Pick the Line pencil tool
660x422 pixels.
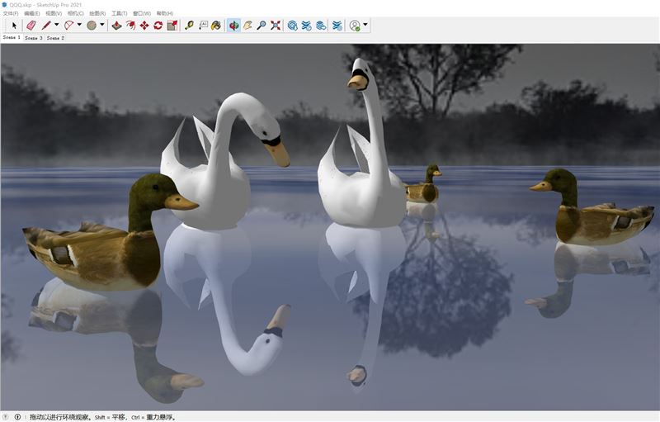pyautogui.click(x=46, y=26)
